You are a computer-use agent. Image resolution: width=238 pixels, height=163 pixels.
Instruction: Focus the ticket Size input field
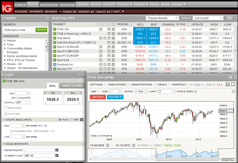[21, 93]
